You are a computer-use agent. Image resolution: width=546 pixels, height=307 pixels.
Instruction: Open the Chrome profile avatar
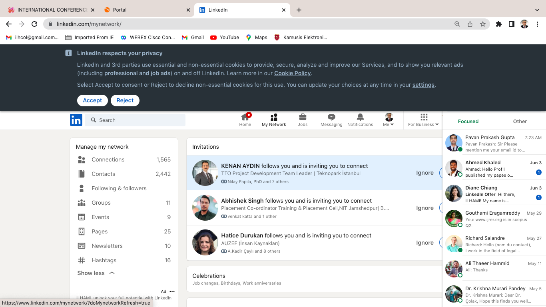coord(524,24)
